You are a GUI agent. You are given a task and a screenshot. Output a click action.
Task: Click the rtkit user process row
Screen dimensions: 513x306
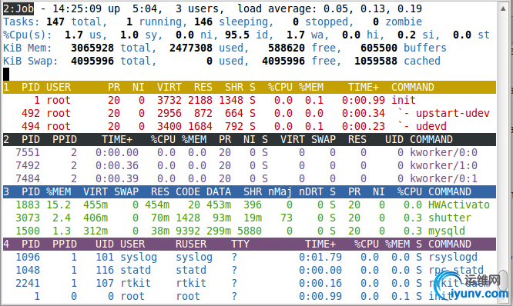(250, 283)
